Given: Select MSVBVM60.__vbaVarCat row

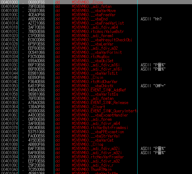Looking at the screenshot, I should click(x=93, y=140).
